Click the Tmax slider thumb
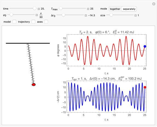Screen dimensions: 157x127 tap(60, 8)
